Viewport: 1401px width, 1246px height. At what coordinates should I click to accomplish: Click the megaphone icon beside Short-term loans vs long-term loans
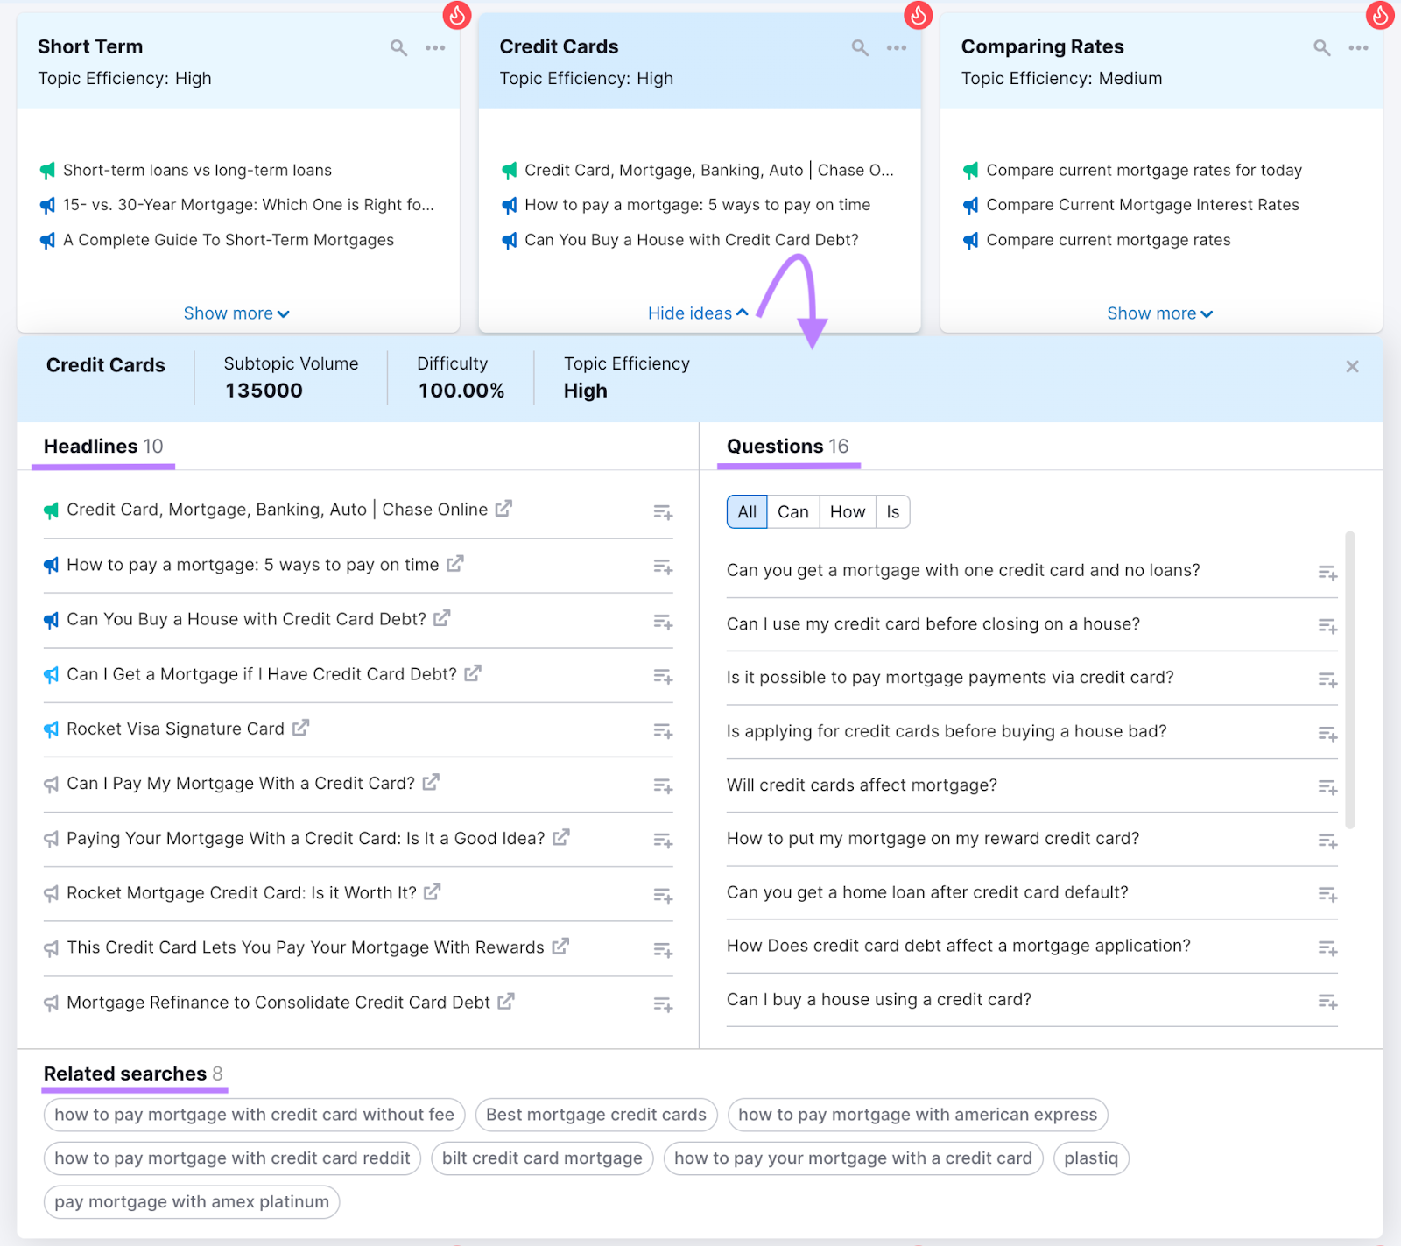[48, 170]
